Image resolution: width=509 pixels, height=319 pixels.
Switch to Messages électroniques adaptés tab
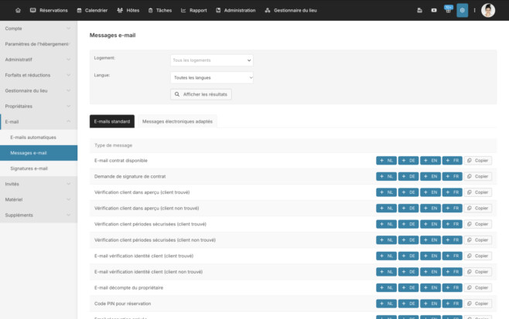[x=177, y=121]
